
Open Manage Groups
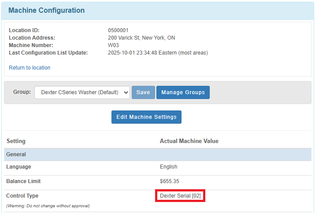[x=183, y=92]
